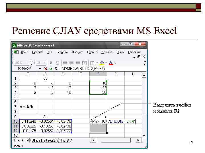Select row 7 header

pyautogui.click(x=15, y=107)
